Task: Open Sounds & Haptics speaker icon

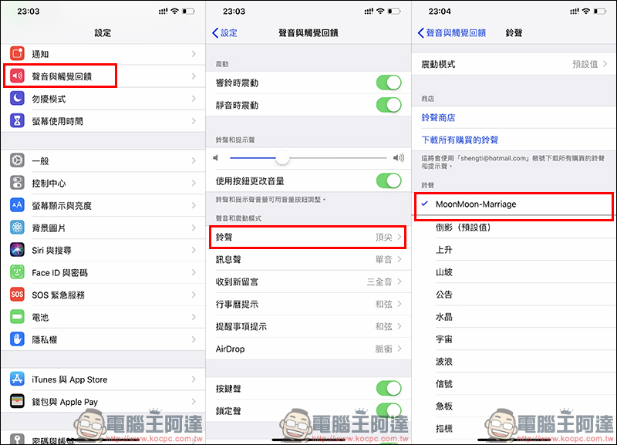Action: coord(17,76)
